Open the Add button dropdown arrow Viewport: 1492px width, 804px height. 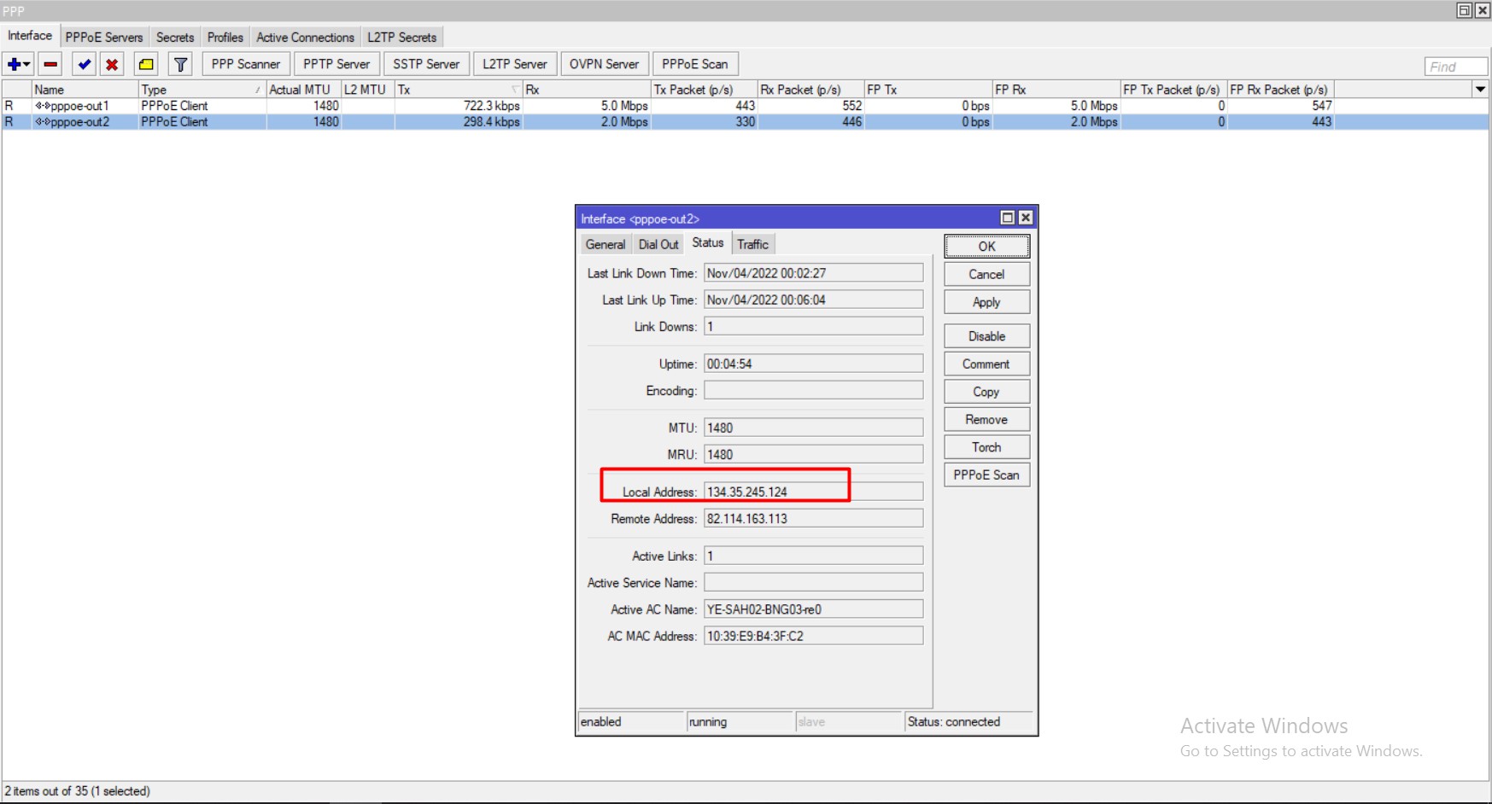point(27,64)
